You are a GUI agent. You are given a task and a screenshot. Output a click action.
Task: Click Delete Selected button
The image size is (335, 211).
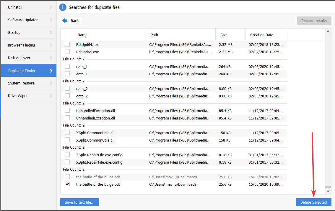(313, 202)
